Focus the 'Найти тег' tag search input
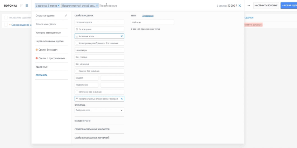Image resolution: width=297 pixels, height=148 pixels. [x=152, y=22]
